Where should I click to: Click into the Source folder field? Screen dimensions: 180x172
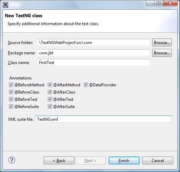click(x=94, y=43)
